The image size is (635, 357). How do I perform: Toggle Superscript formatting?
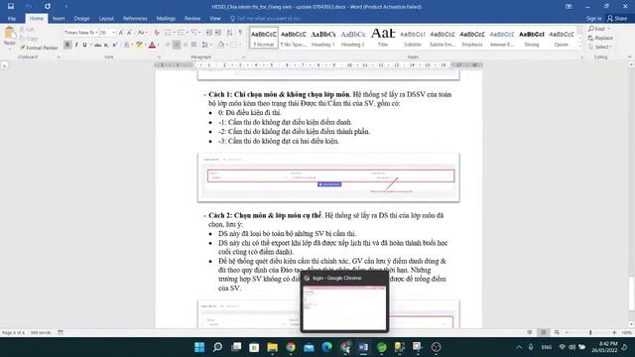[115, 45]
